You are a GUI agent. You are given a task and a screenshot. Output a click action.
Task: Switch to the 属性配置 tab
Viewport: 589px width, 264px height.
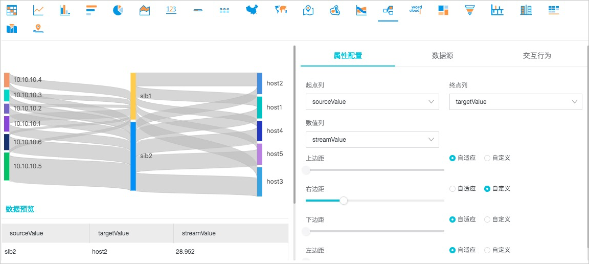coord(348,56)
